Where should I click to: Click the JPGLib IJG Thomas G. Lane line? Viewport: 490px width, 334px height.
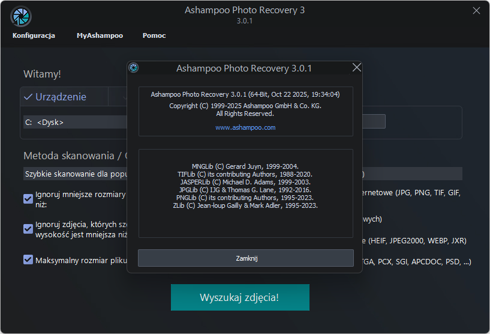click(x=245, y=190)
